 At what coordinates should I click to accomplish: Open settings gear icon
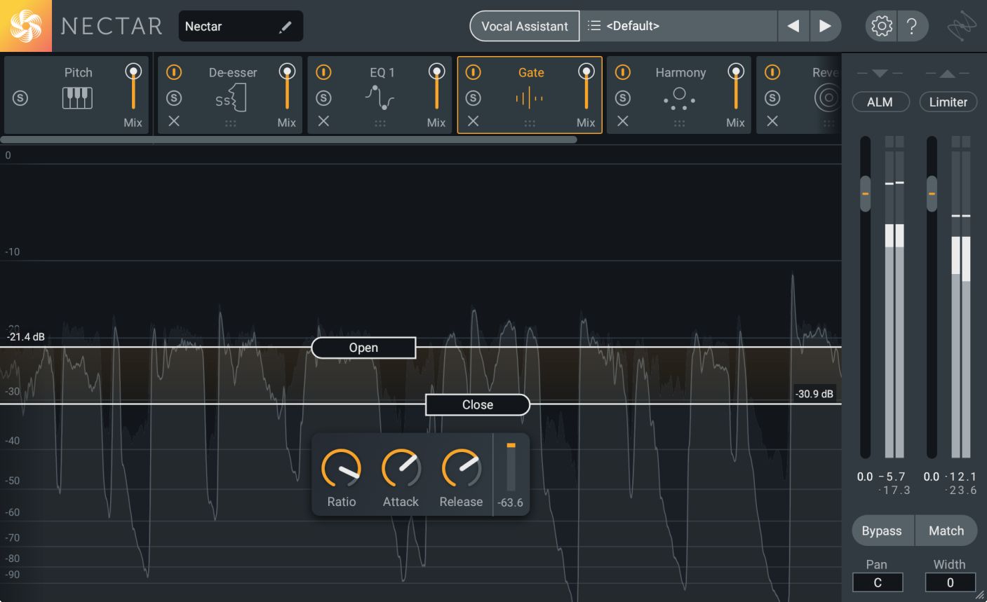click(881, 27)
